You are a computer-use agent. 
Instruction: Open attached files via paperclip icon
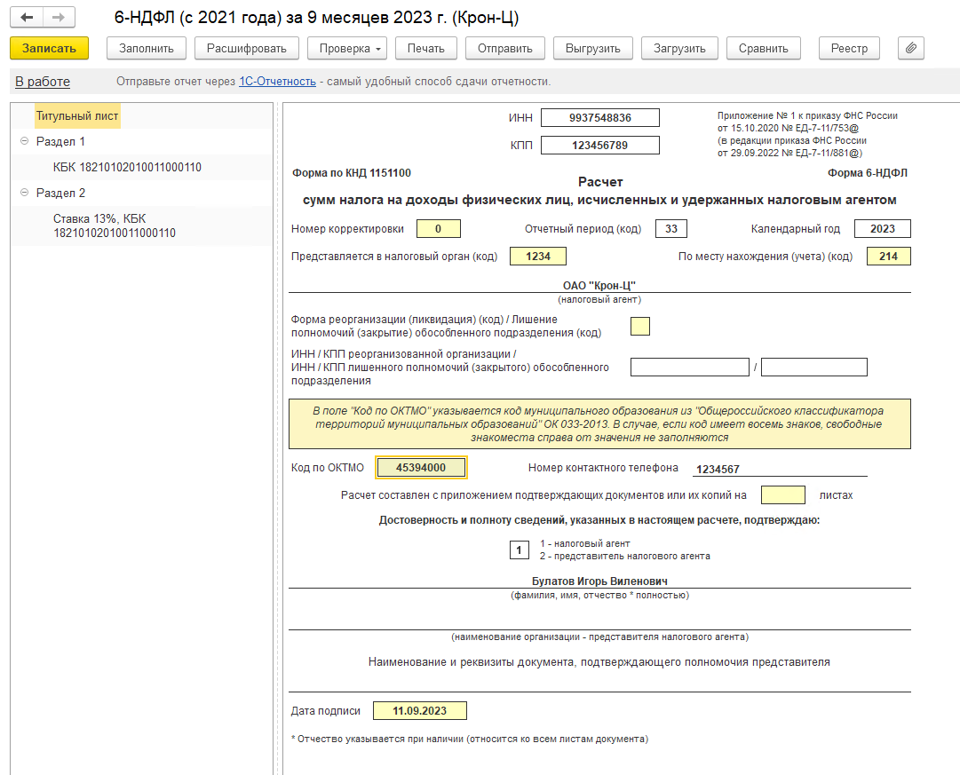pyautogui.click(x=910, y=48)
